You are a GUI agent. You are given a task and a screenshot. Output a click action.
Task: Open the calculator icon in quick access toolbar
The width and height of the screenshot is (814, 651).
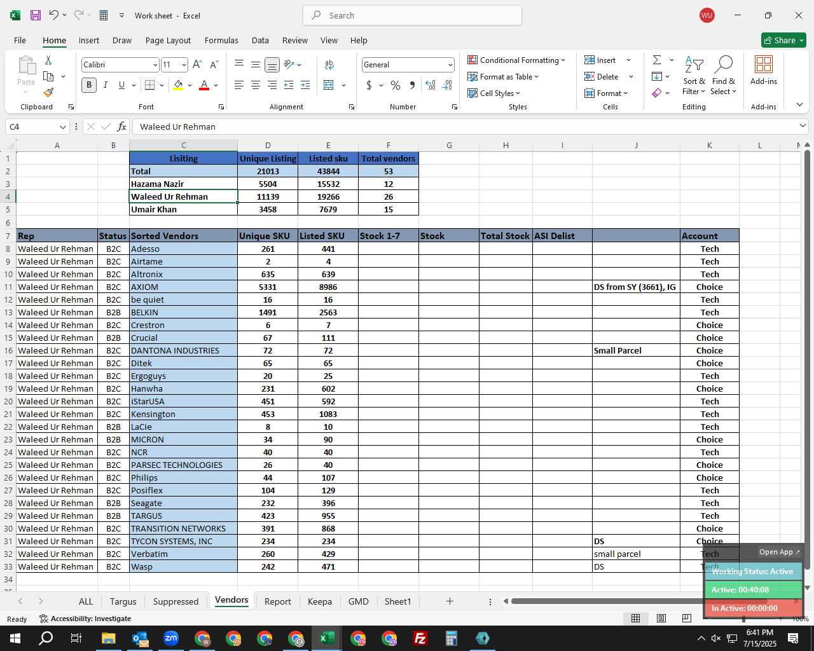click(104, 15)
